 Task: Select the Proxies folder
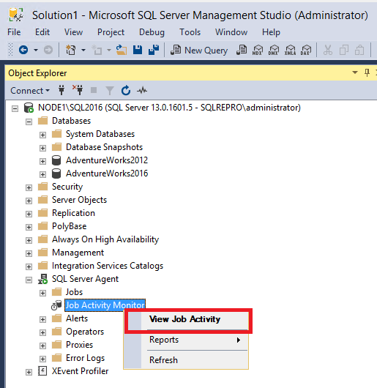[x=79, y=345]
